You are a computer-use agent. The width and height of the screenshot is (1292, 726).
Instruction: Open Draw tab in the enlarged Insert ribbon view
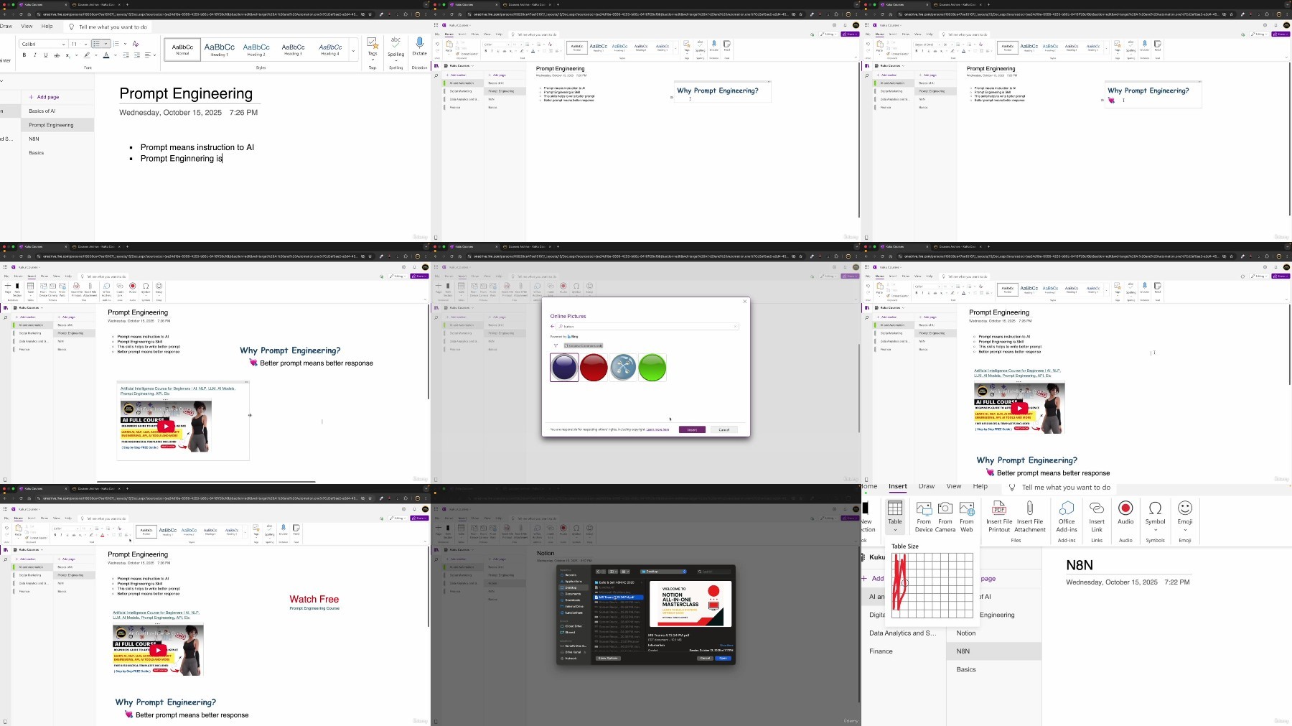tap(927, 486)
